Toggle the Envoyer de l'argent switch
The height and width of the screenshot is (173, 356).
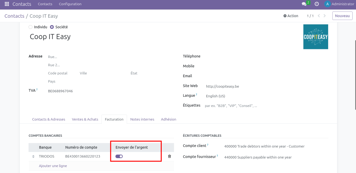coord(119,156)
